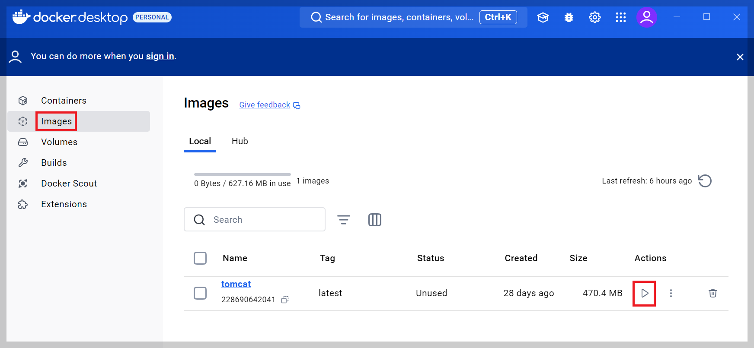
Task: Sort by the Tag column header
Action: [327, 258]
